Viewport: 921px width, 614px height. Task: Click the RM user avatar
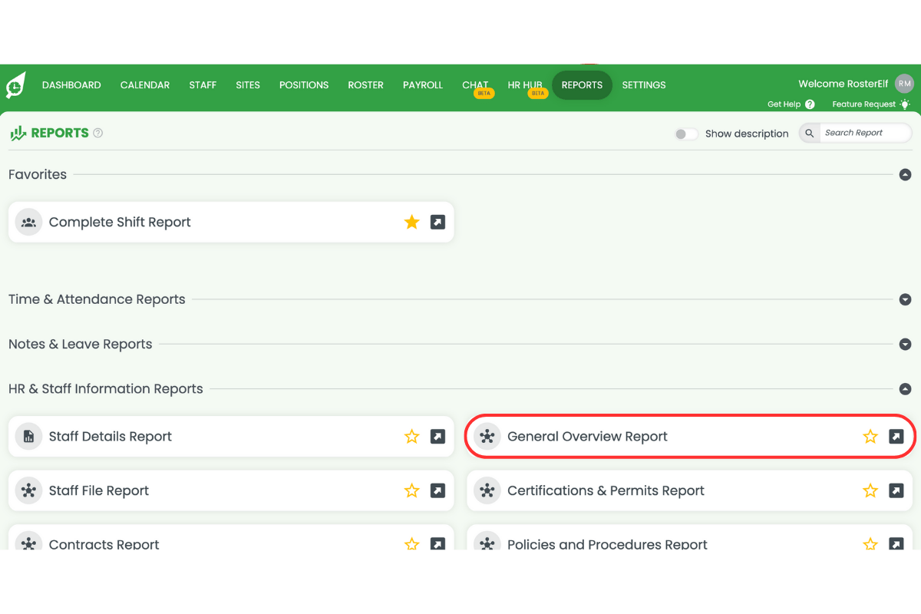(904, 84)
